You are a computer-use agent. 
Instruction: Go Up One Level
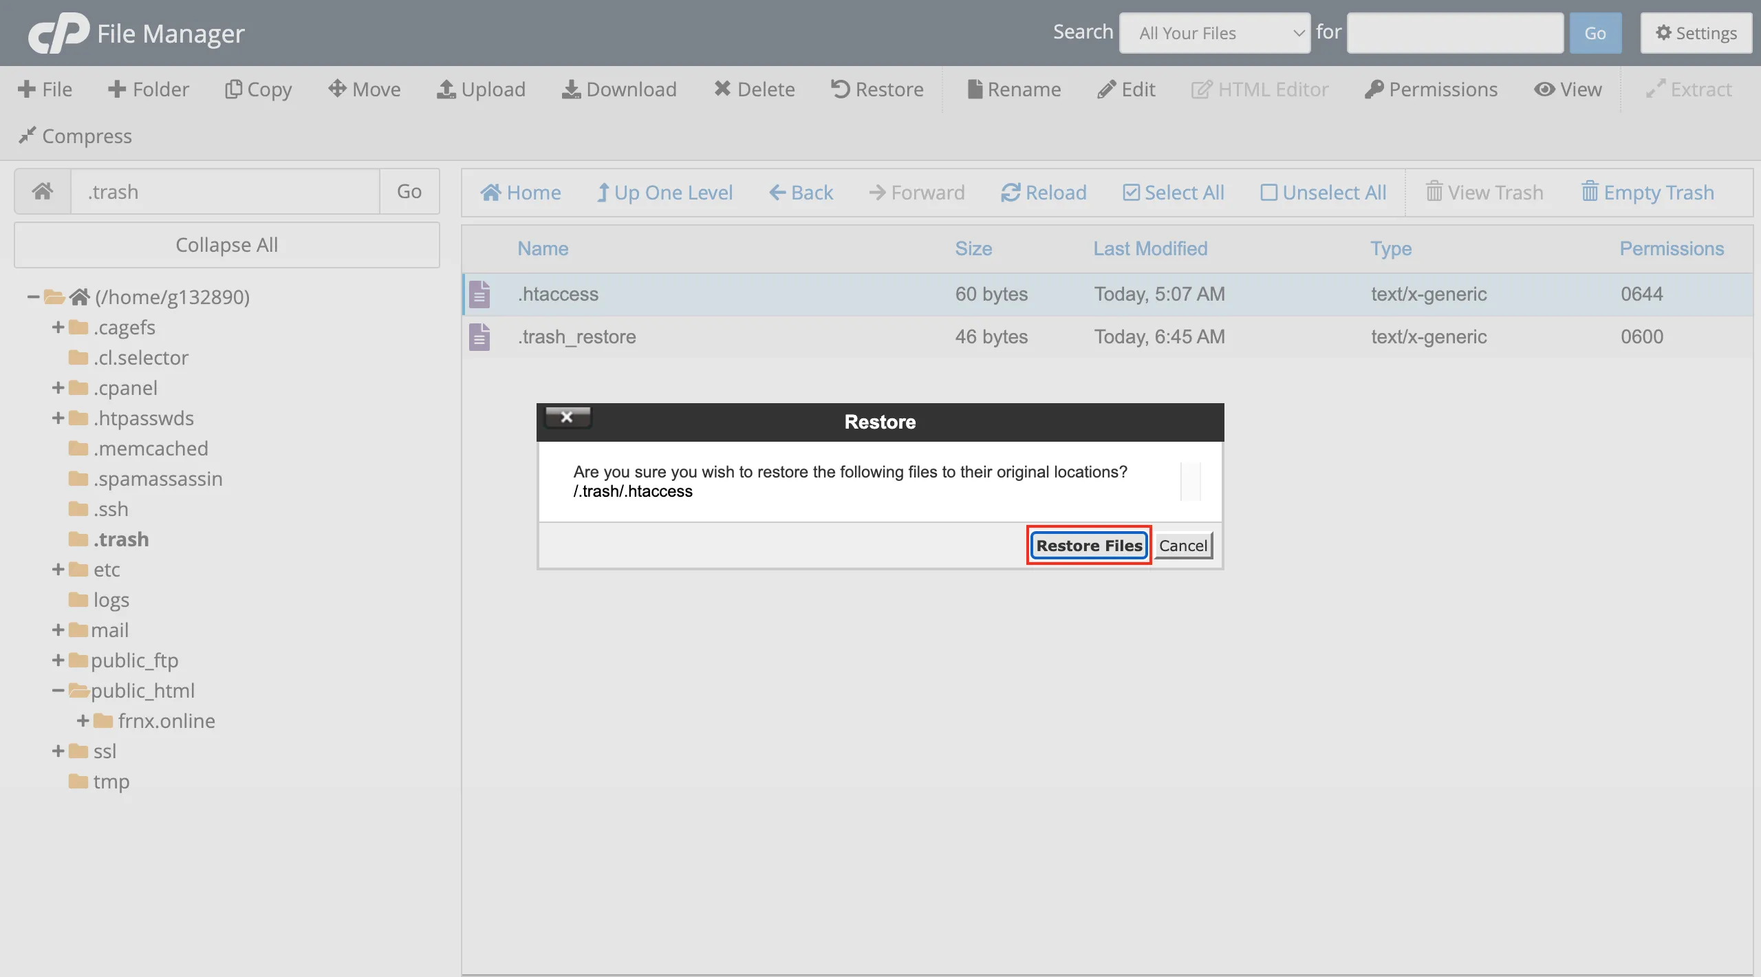coord(665,192)
